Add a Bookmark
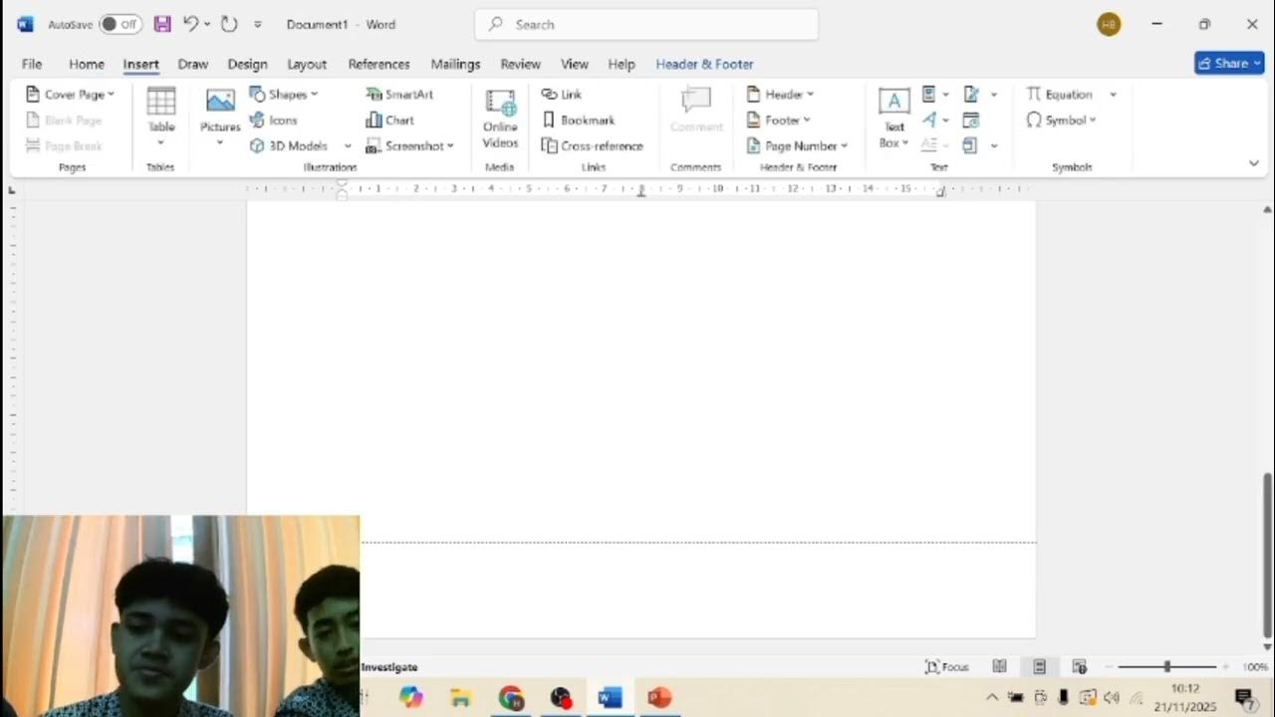 tap(579, 119)
